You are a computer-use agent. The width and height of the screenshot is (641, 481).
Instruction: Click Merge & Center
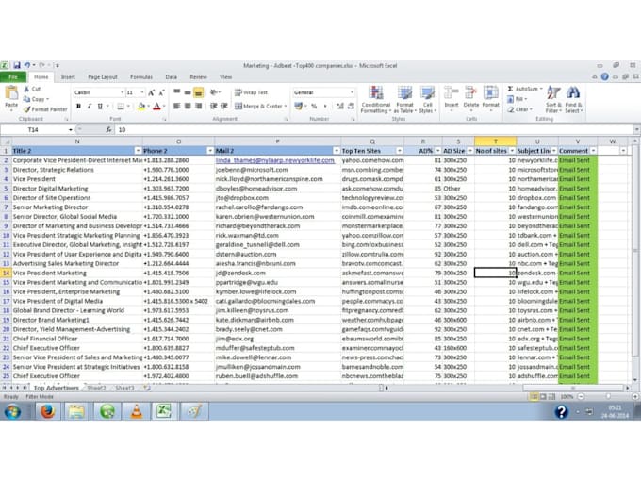[x=258, y=107]
